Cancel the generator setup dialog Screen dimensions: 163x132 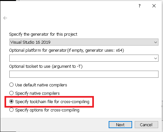[x=146, y=125]
